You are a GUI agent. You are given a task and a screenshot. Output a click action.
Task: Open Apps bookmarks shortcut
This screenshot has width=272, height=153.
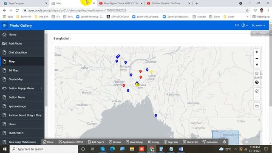point(8,17)
